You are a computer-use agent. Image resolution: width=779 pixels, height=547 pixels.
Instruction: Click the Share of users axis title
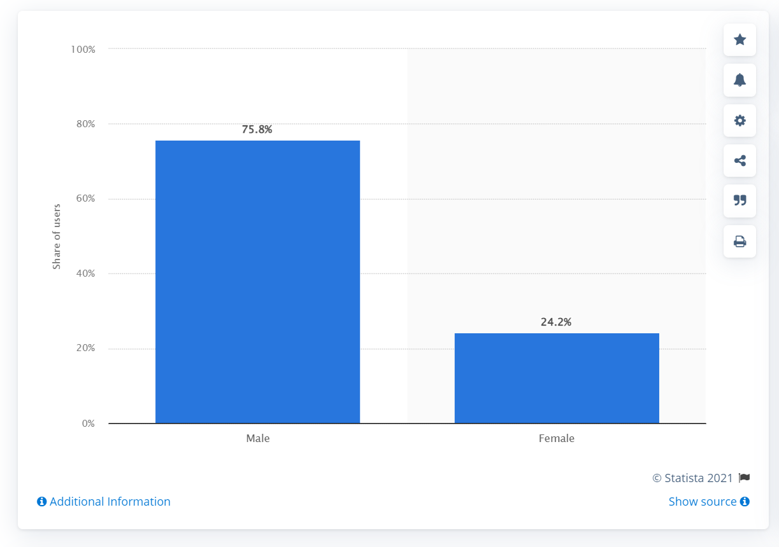tap(57, 237)
